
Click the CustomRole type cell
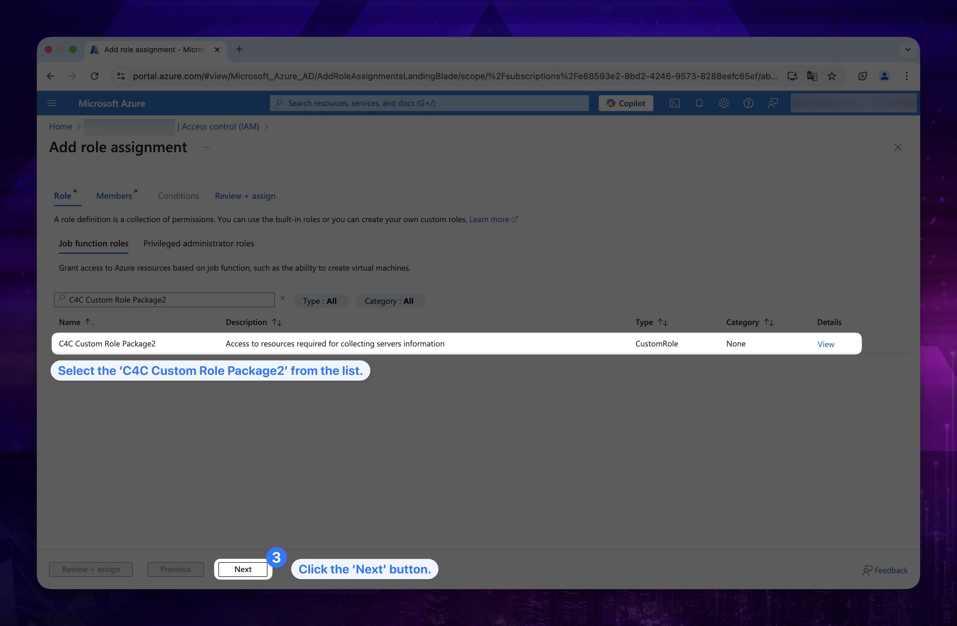[x=657, y=344]
